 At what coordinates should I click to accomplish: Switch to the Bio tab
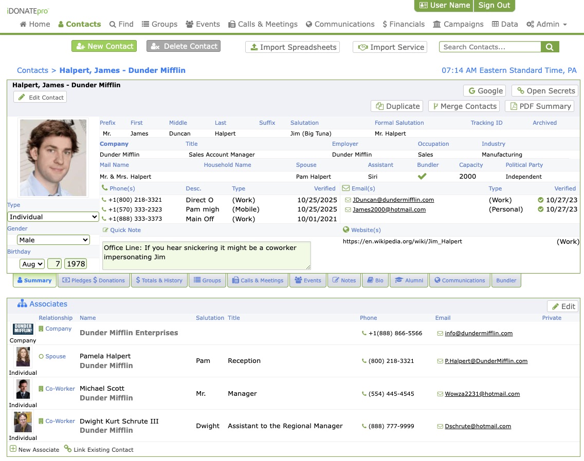click(x=375, y=280)
